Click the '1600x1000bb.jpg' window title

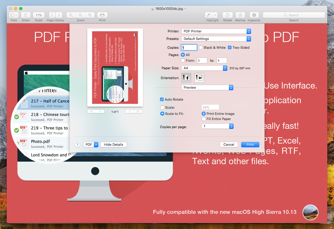pos(169,9)
